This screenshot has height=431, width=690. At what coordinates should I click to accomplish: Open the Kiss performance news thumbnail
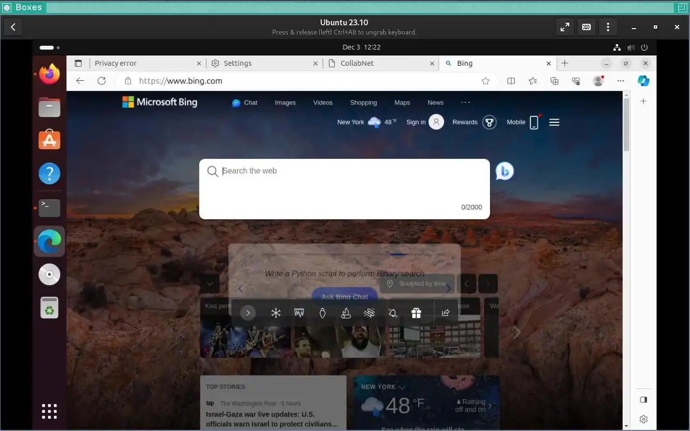tap(245, 328)
